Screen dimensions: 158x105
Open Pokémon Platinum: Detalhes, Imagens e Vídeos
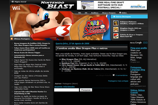[132, 23]
